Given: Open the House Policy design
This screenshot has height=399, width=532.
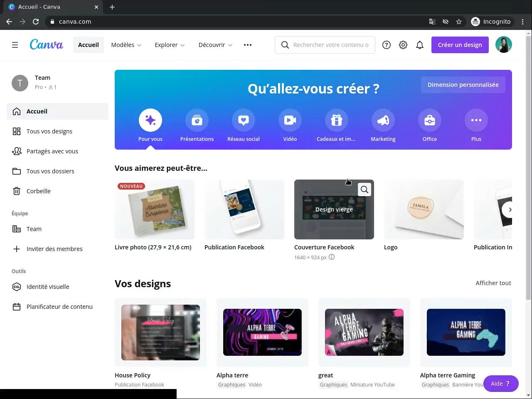Looking at the screenshot, I should tap(160, 332).
